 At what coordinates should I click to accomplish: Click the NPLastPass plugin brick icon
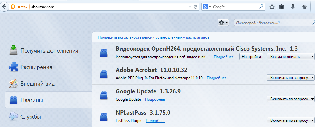click(104, 117)
